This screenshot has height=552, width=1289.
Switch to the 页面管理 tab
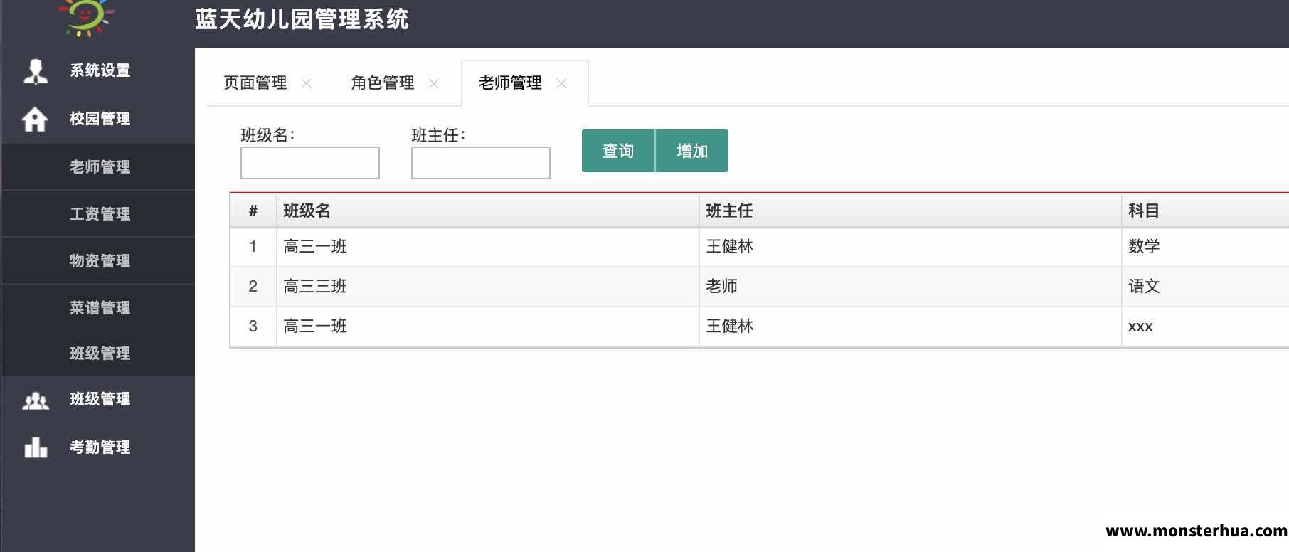point(255,83)
